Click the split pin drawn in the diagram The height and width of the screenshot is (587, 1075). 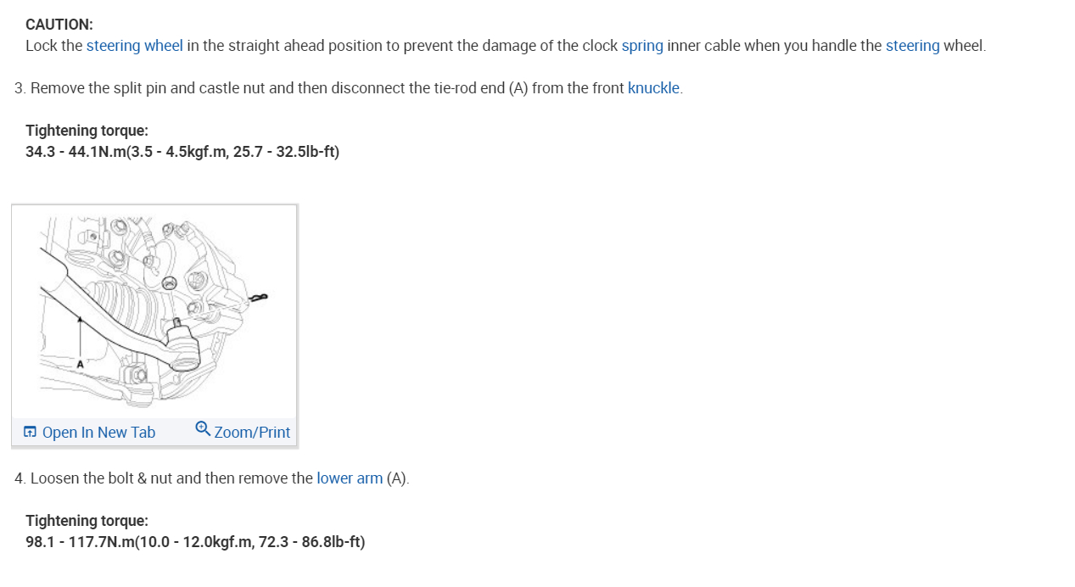click(x=259, y=298)
